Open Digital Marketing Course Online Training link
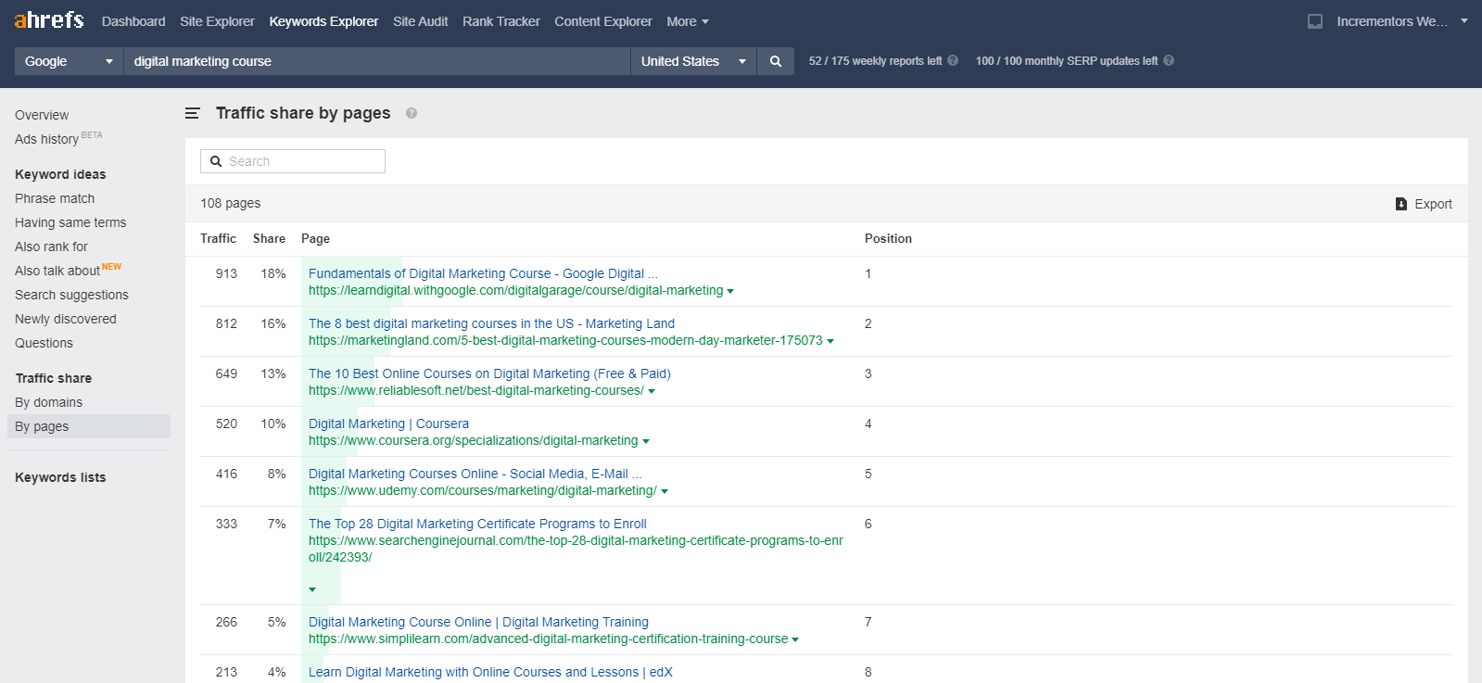1482x683 pixels. point(478,622)
